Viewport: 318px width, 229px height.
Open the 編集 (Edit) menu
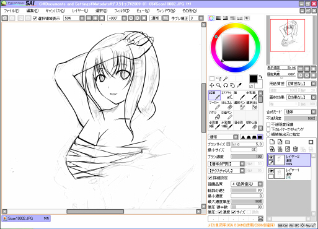tap(32, 11)
